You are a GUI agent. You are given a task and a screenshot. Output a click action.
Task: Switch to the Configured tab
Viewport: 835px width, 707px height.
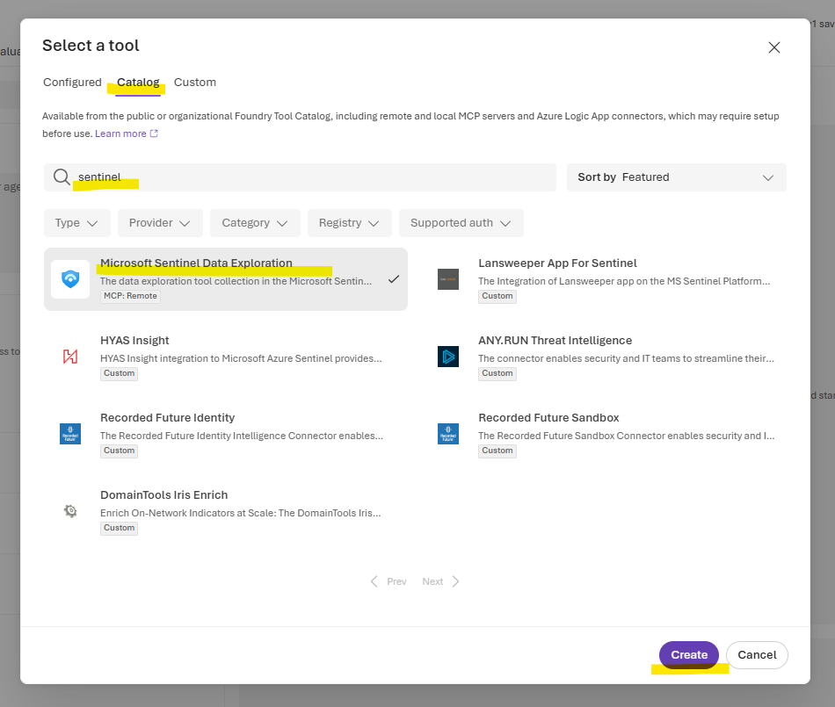(x=72, y=83)
